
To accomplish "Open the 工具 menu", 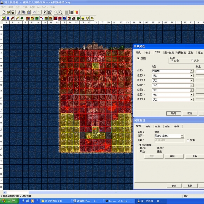I will click(x=25, y=7).
